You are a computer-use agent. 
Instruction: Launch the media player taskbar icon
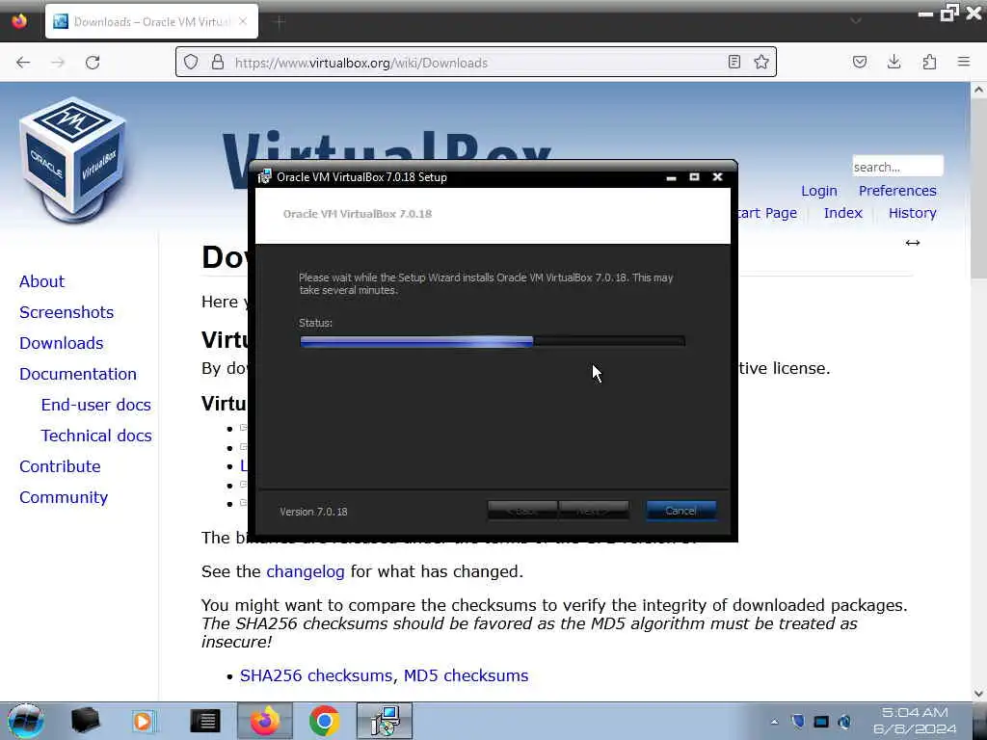coord(144,721)
